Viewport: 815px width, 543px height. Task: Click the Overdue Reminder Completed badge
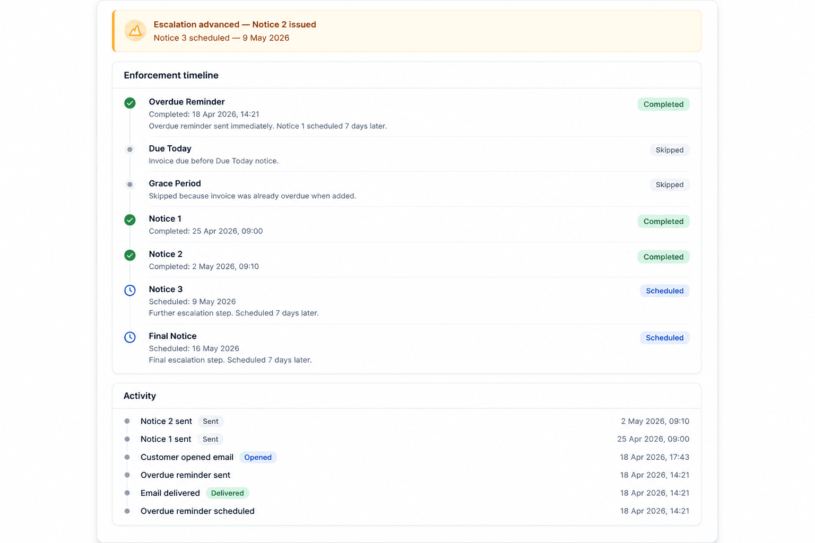pyautogui.click(x=663, y=104)
